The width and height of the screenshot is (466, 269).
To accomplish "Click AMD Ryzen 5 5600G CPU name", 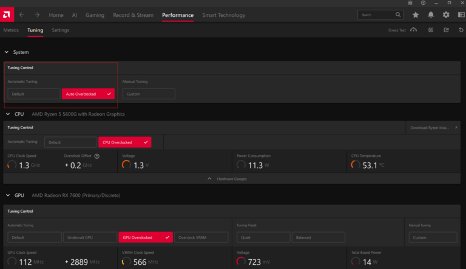I will [x=78, y=114].
